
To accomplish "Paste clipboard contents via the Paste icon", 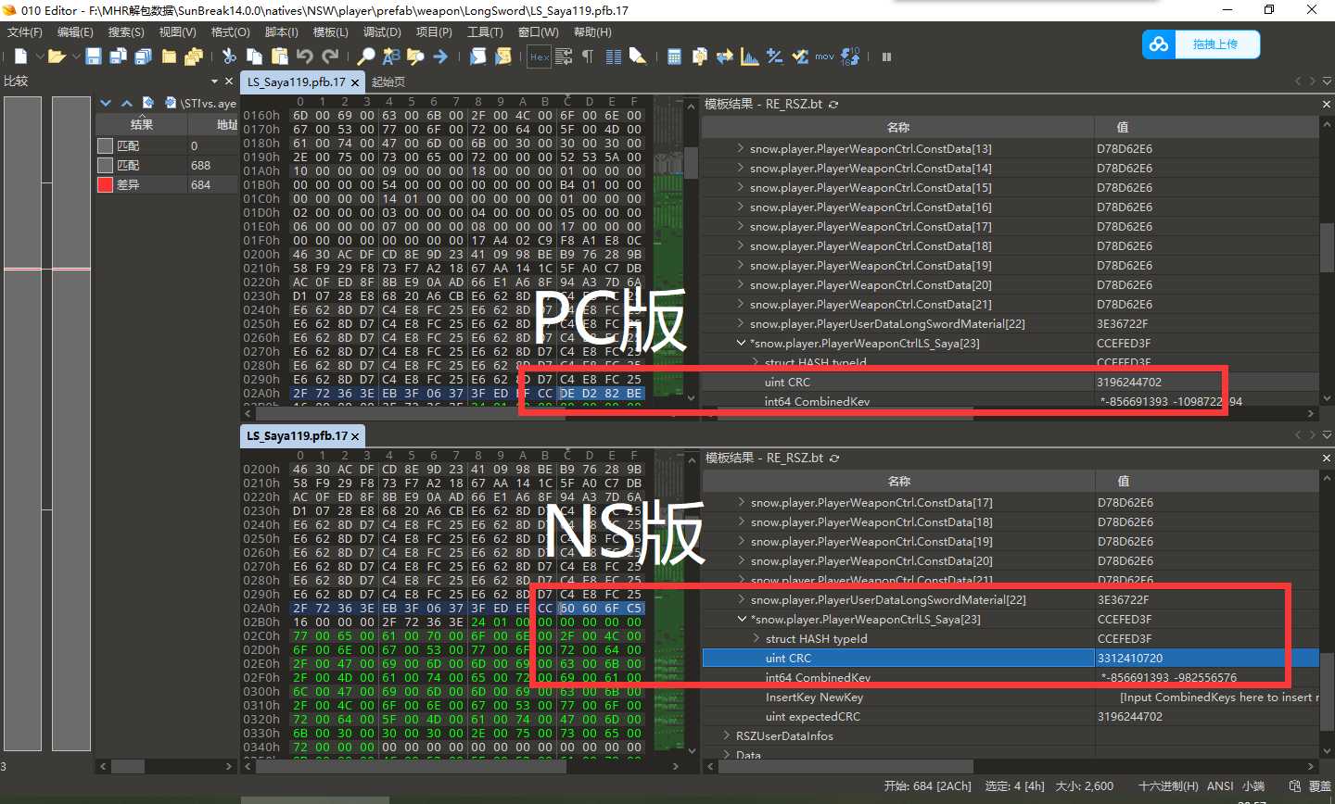I will coord(278,57).
